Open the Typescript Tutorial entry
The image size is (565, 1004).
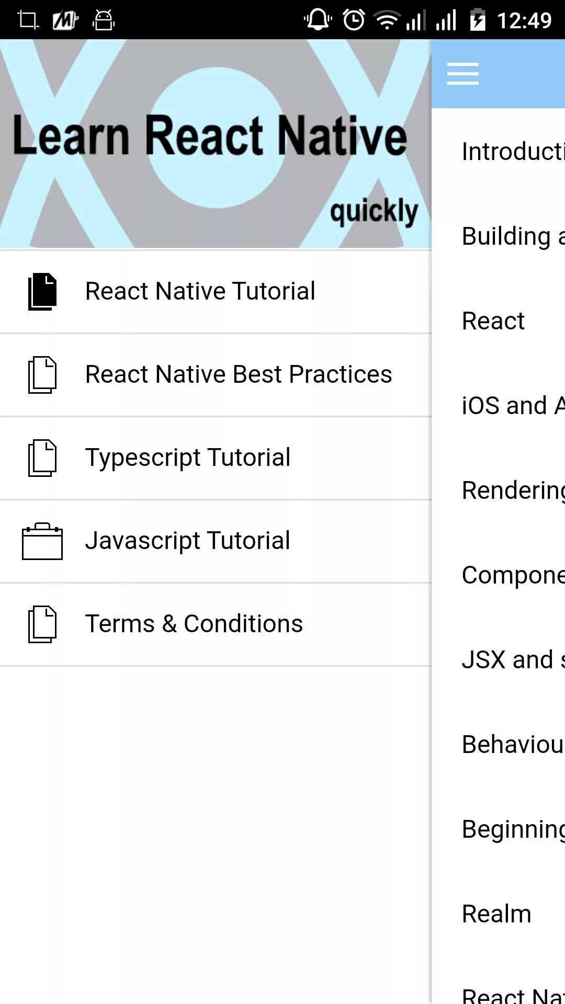coord(188,458)
